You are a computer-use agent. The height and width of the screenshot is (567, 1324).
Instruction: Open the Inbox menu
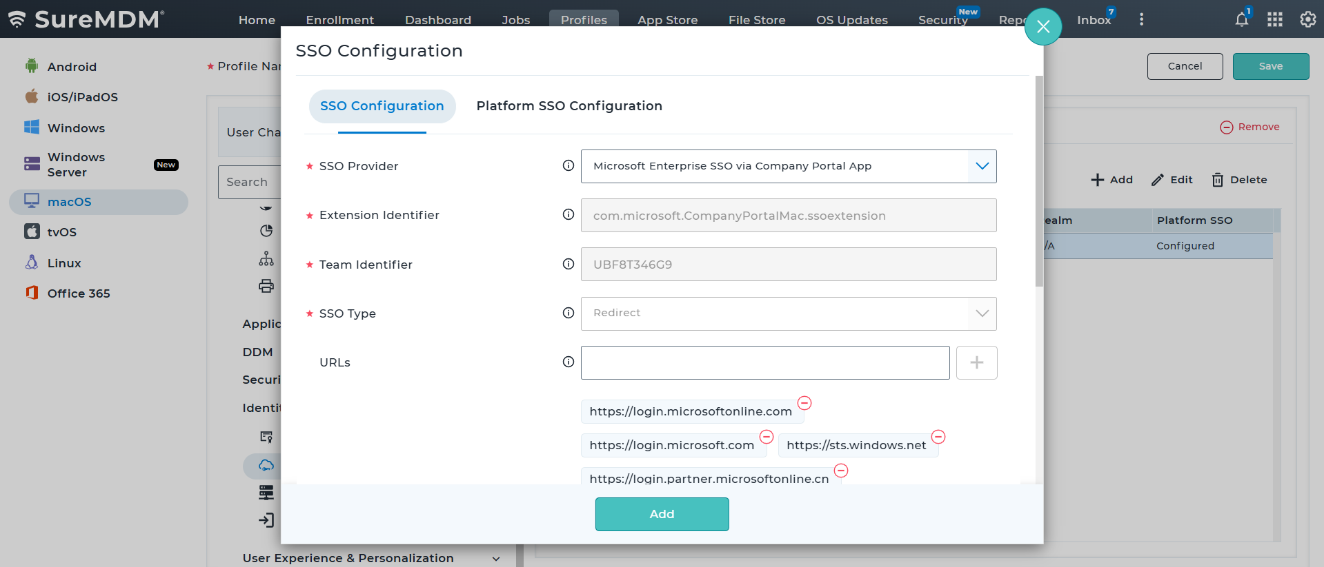click(x=1094, y=20)
